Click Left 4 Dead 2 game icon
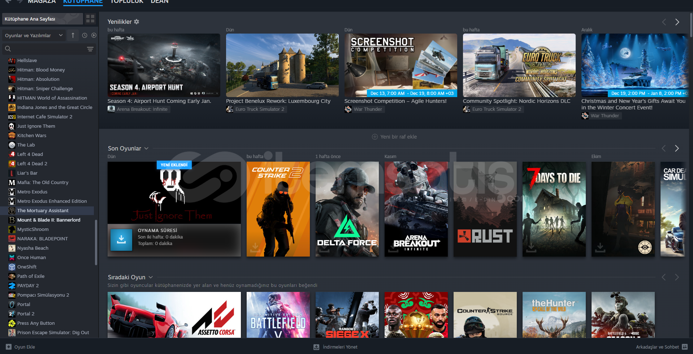 tap(12, 164)
